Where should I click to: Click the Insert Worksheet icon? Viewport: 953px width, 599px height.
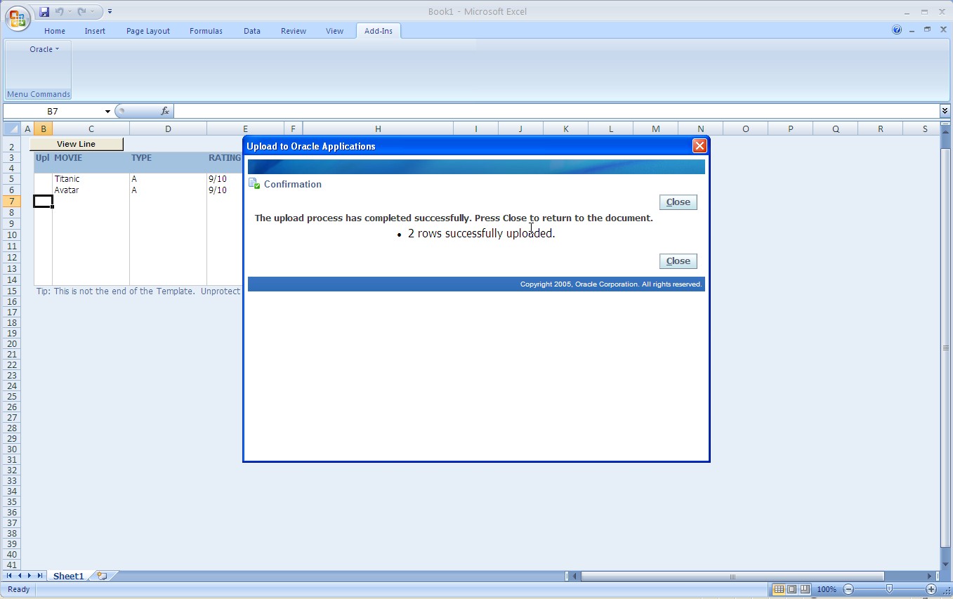(x=103, y=576)
